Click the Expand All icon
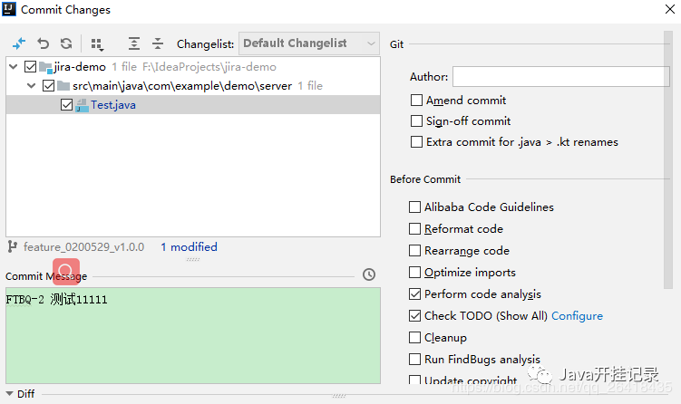681x404 pixels. (x=134, y=43)
